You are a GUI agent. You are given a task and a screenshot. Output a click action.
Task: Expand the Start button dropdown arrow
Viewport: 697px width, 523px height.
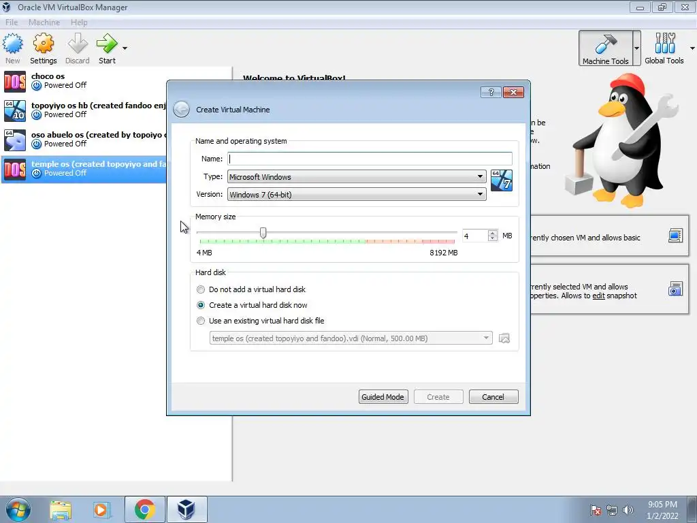[125, 48]
